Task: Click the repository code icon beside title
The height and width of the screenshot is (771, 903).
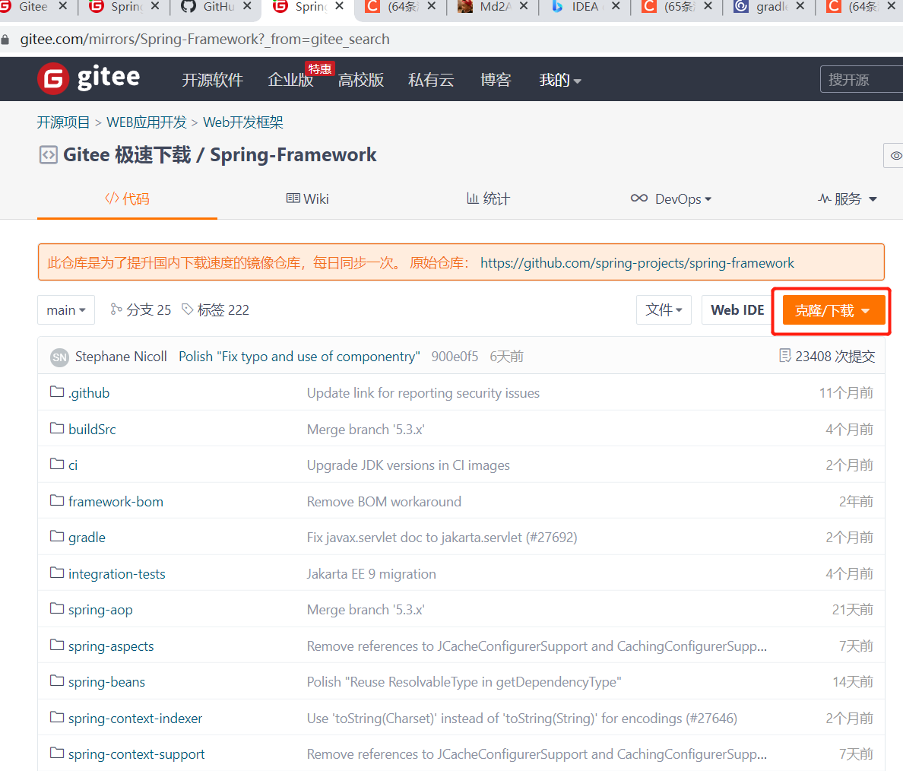Action: (x=49, y=155)
